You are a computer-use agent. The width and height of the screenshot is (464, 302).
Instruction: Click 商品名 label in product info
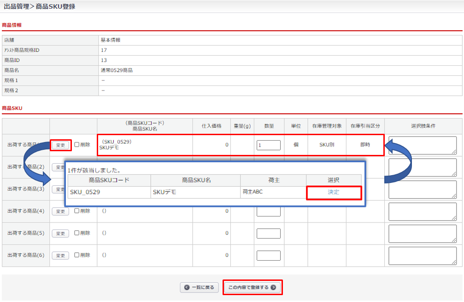coord(12,70)
